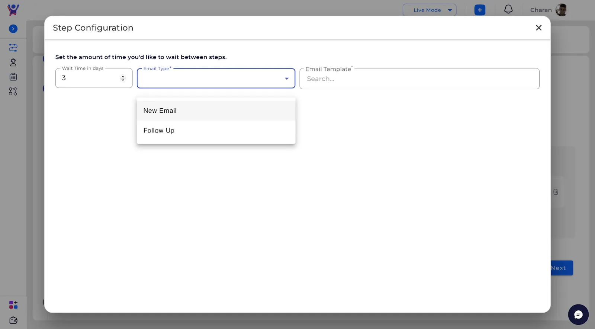Image resolution: width=595 pixels, height=329 pixels.
Task: Click the Wait Time stepper arrows
Action: 123,78
